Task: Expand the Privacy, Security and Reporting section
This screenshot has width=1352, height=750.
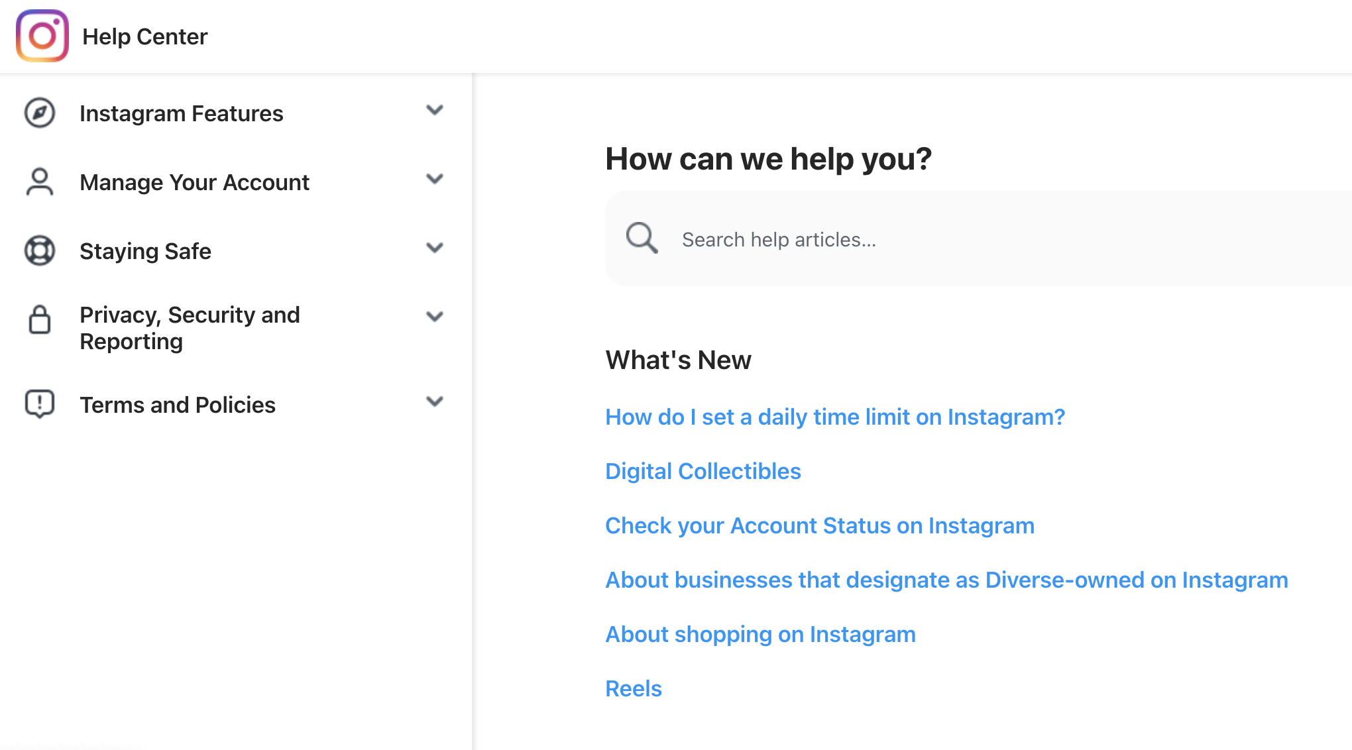Action: (435, 317)
